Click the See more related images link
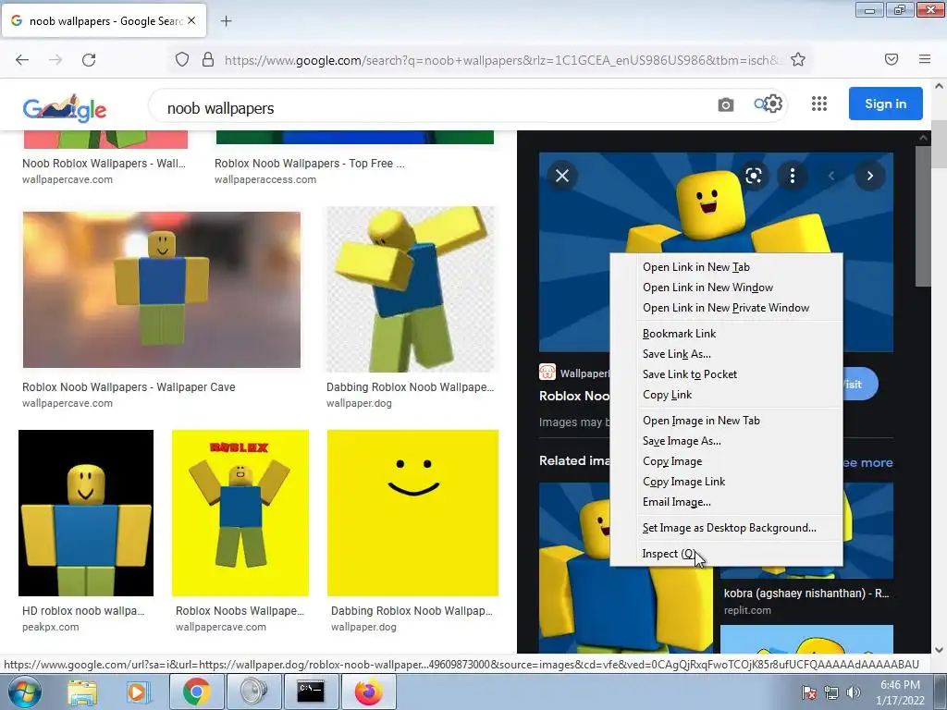The height and width of the screenshot is (710, 947). (x=867, y=462)
